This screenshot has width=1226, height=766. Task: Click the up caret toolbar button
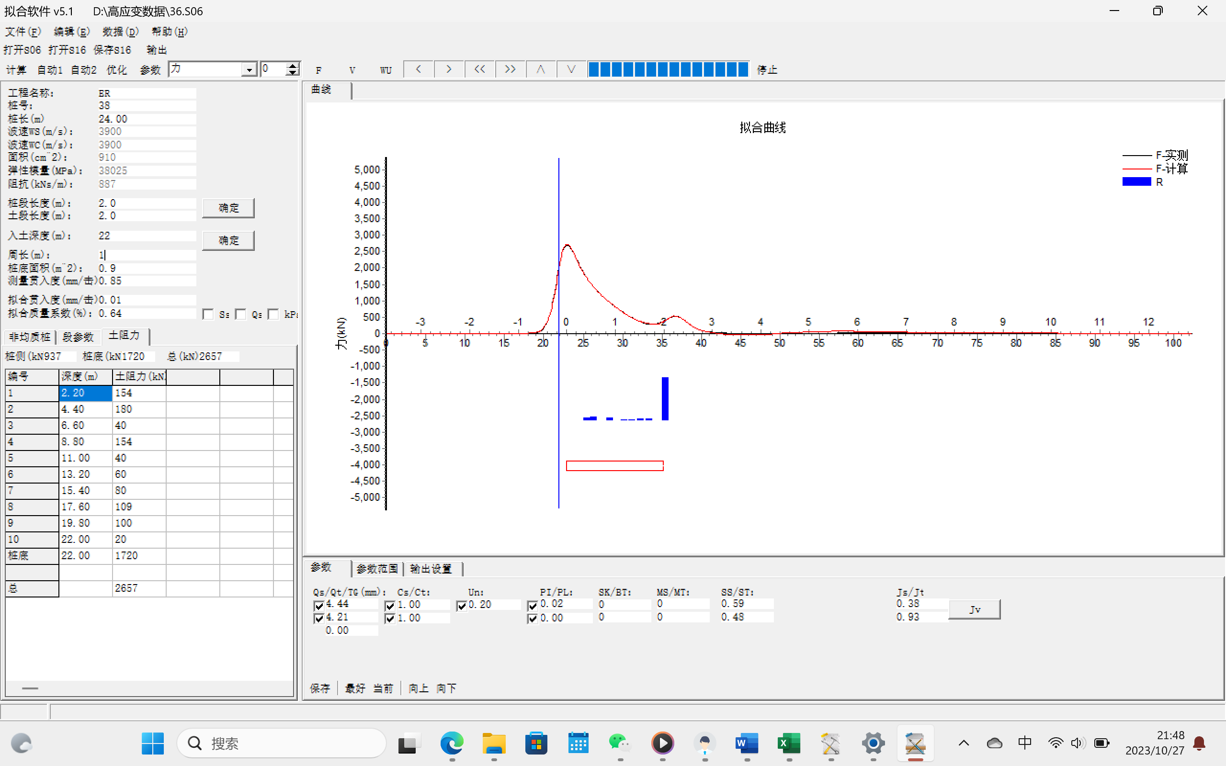(x=541, y=69)
